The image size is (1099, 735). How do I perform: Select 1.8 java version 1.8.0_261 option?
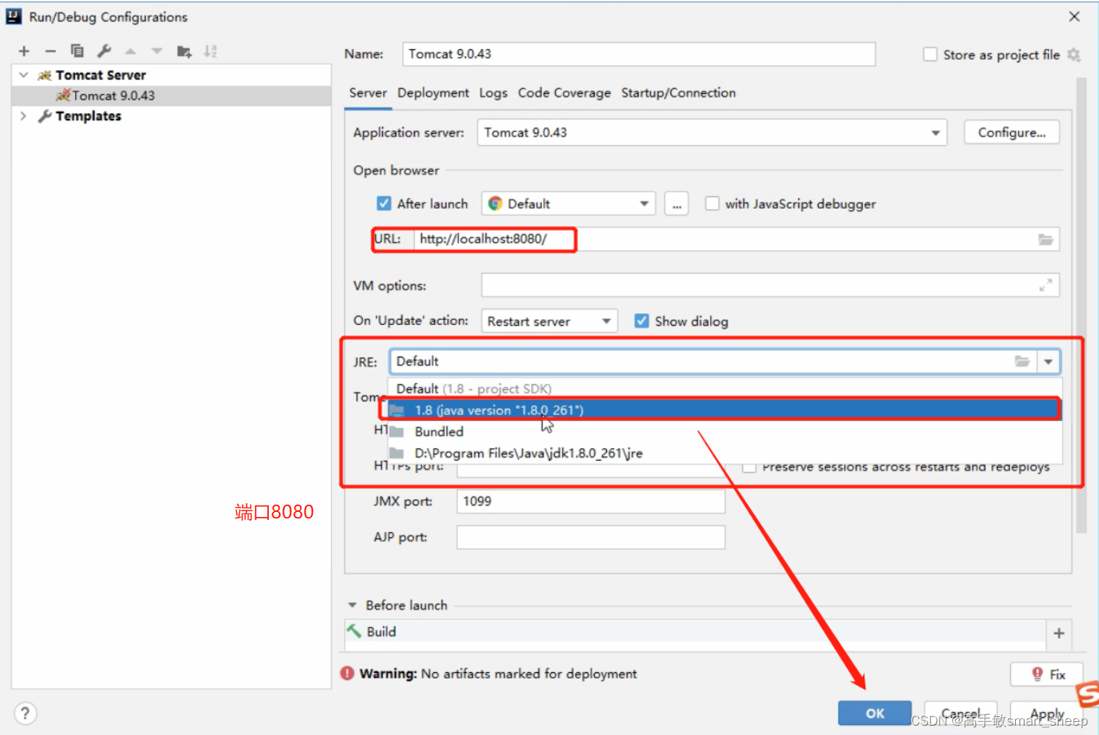[x=725, y=410]
